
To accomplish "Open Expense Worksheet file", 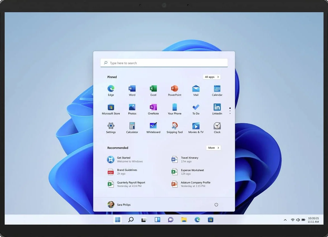I will (188, 172).
